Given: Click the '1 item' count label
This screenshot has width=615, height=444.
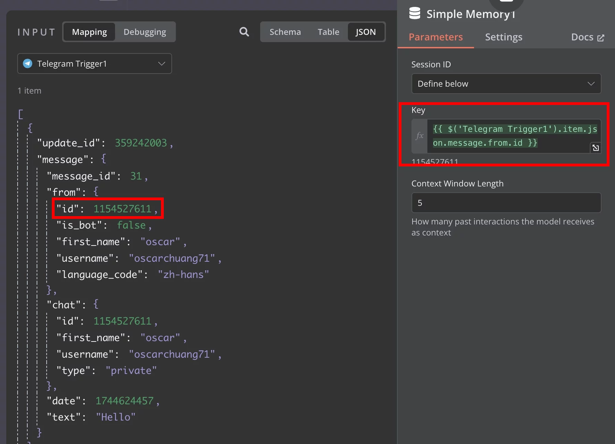Looking at the screenshot, I should point(29,90).
